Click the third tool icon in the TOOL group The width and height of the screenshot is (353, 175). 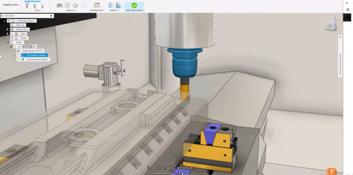click(x=42, y=6)
